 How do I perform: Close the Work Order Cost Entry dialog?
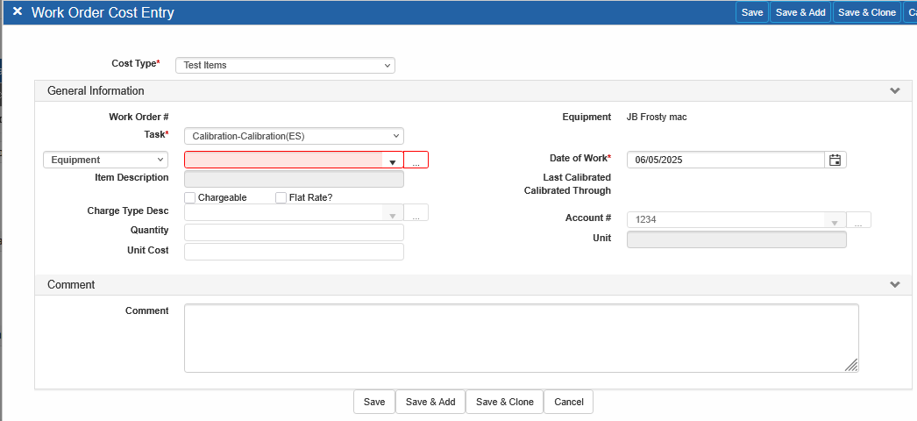(x=17, y=12)
